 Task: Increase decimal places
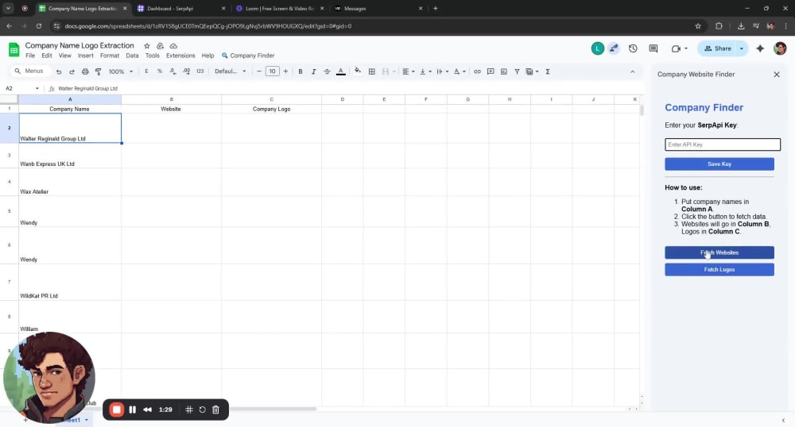pos(187,71)
